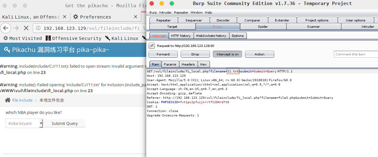378x157 pixels.
Task: Toggle Intercept is on button
Action: point(227,54)
